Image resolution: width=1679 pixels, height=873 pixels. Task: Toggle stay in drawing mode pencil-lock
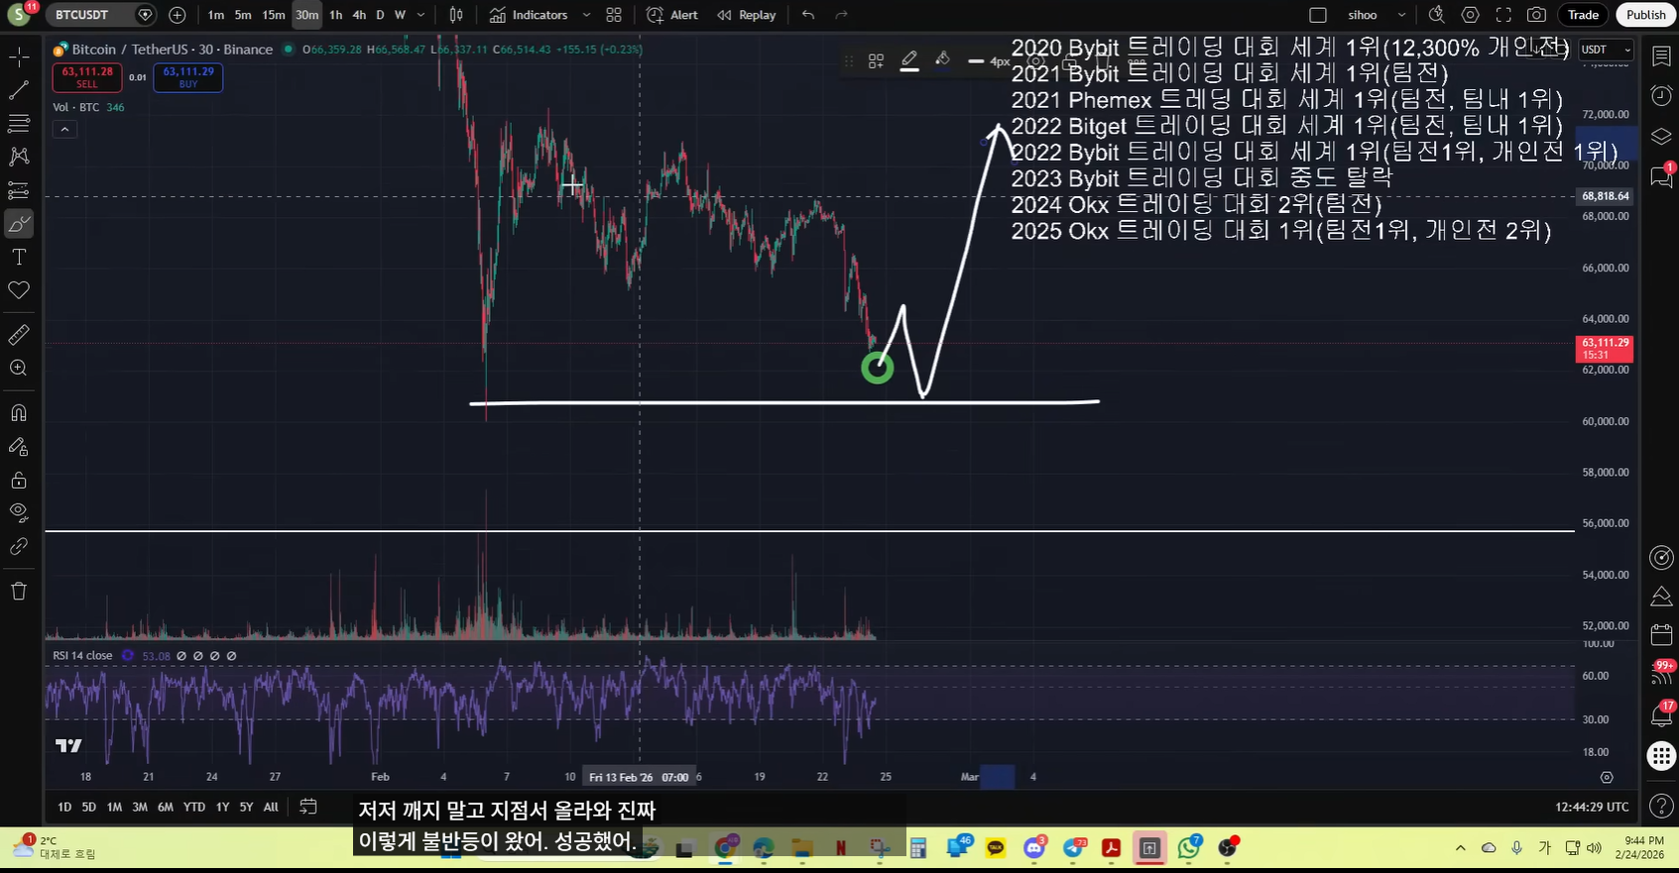tap(19, 447)
